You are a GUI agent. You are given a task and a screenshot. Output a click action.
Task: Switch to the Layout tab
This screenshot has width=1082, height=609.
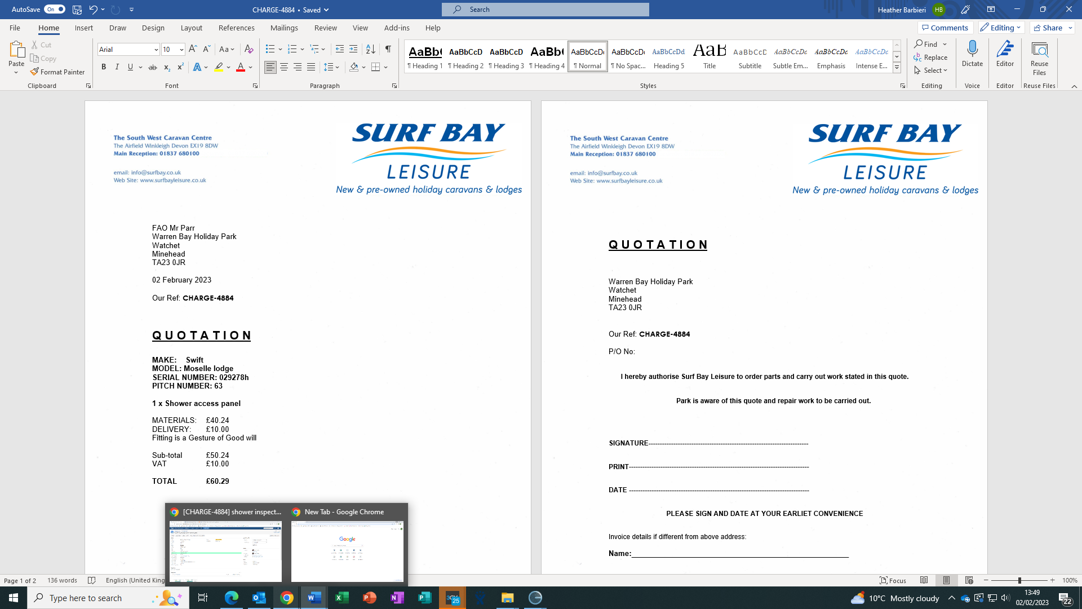tap(191, 28)
